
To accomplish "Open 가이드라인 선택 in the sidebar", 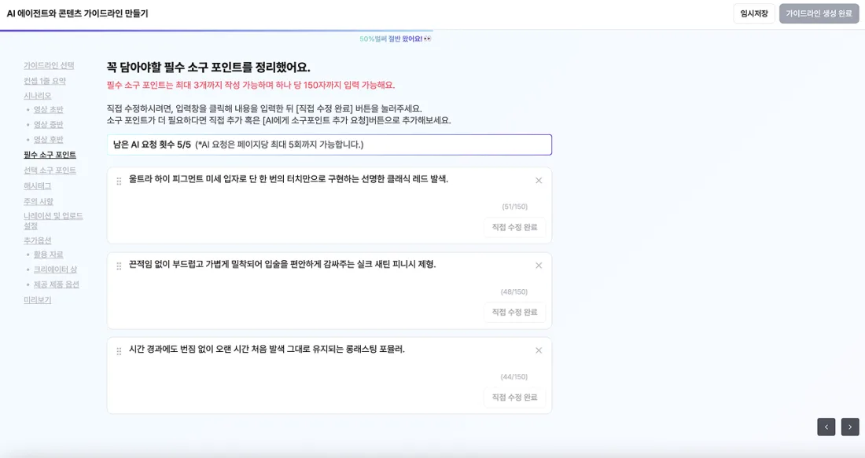I will click(x=49, y=65).
